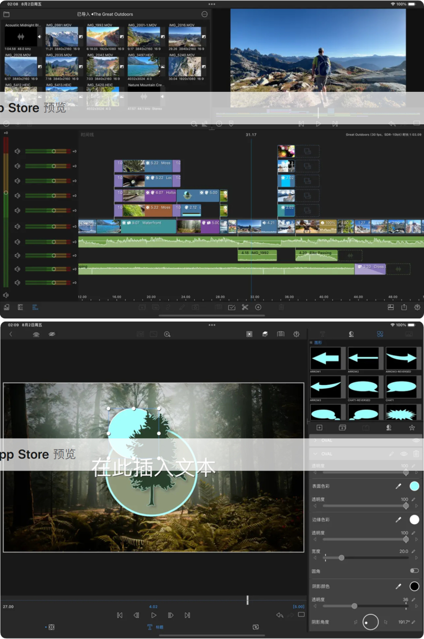Select the ARROW1 shape thumbnail
The height and width of the screenshot is (639, 424).
click(x=328, y=358)
